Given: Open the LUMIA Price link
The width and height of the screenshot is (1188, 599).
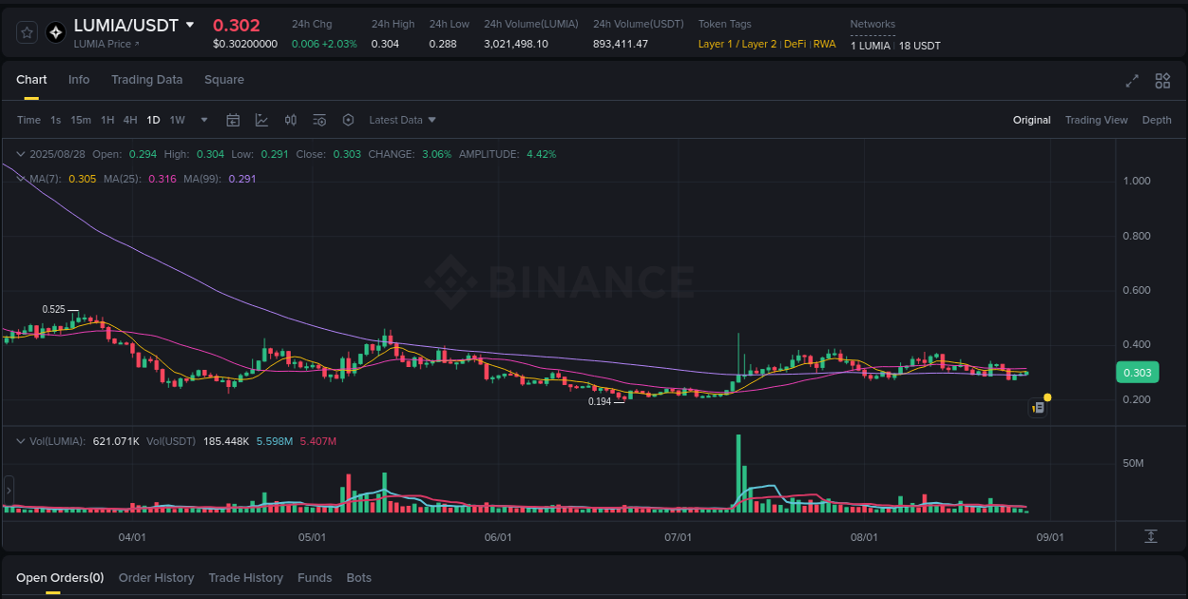Looking at the screenshot, I should pos(105,43).
